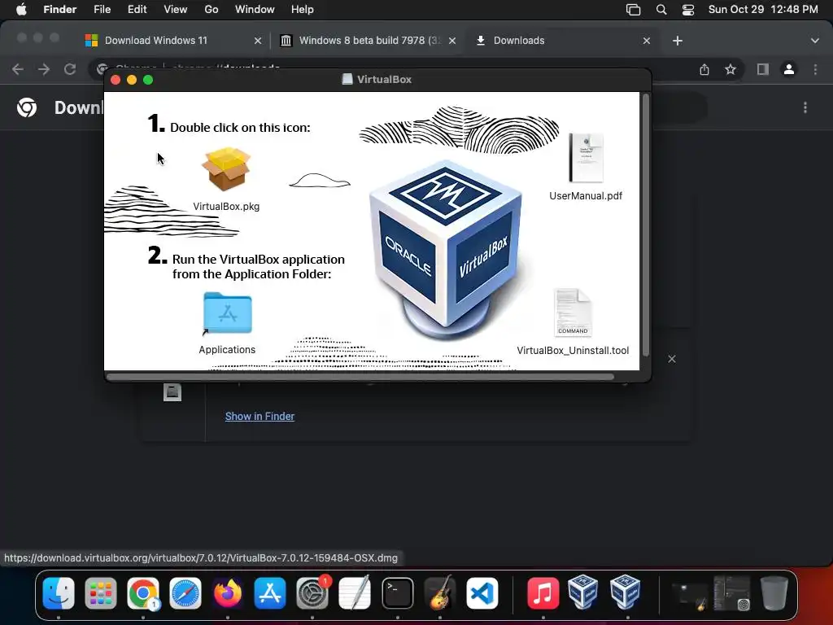Bookmark this page with star icon
The width and height of the screenshot is (833, 625).
click(x=731, y=69)
